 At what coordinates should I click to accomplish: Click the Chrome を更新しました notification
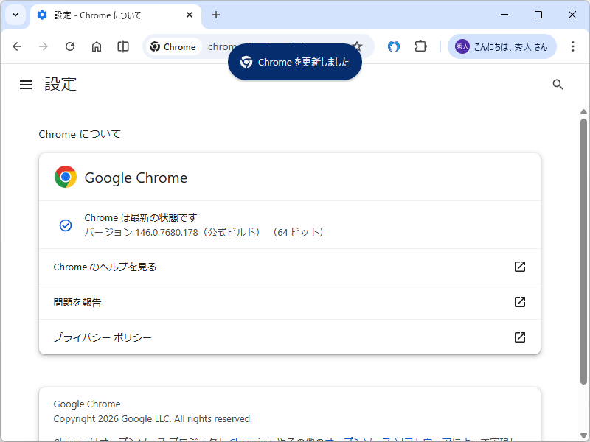pos(294,62)
